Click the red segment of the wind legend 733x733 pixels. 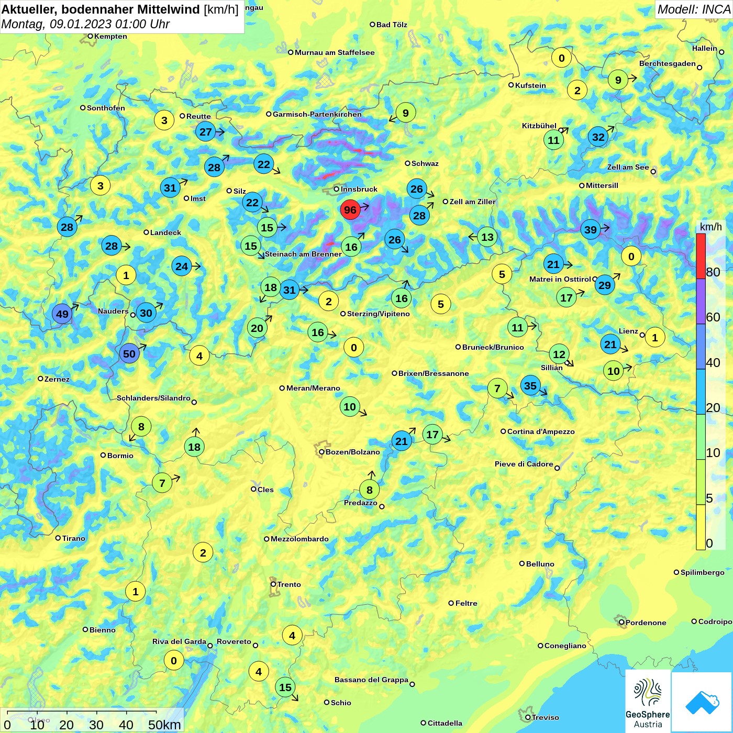pos(701,256)
